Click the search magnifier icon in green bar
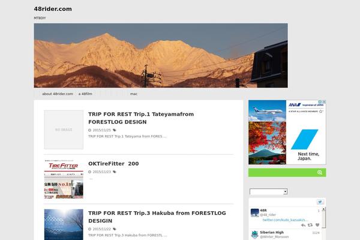Image resolution: width=360 pixels, height=240 pixels. [320, 172]
